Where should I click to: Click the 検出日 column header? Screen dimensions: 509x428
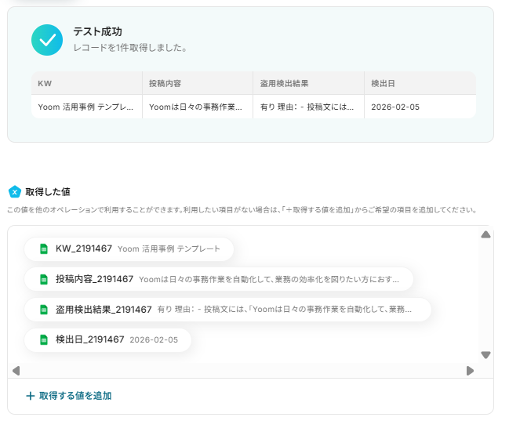tap(420, 83)
